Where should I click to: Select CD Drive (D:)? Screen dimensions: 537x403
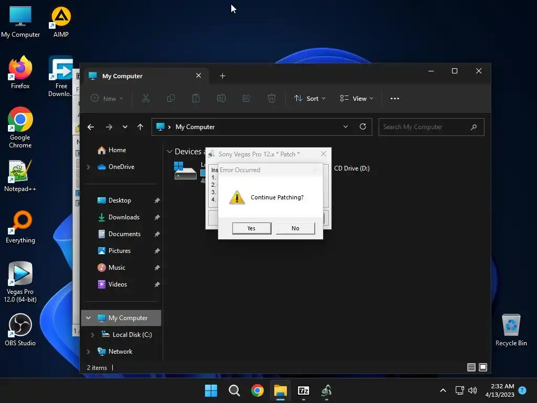(x=352, y=168)
